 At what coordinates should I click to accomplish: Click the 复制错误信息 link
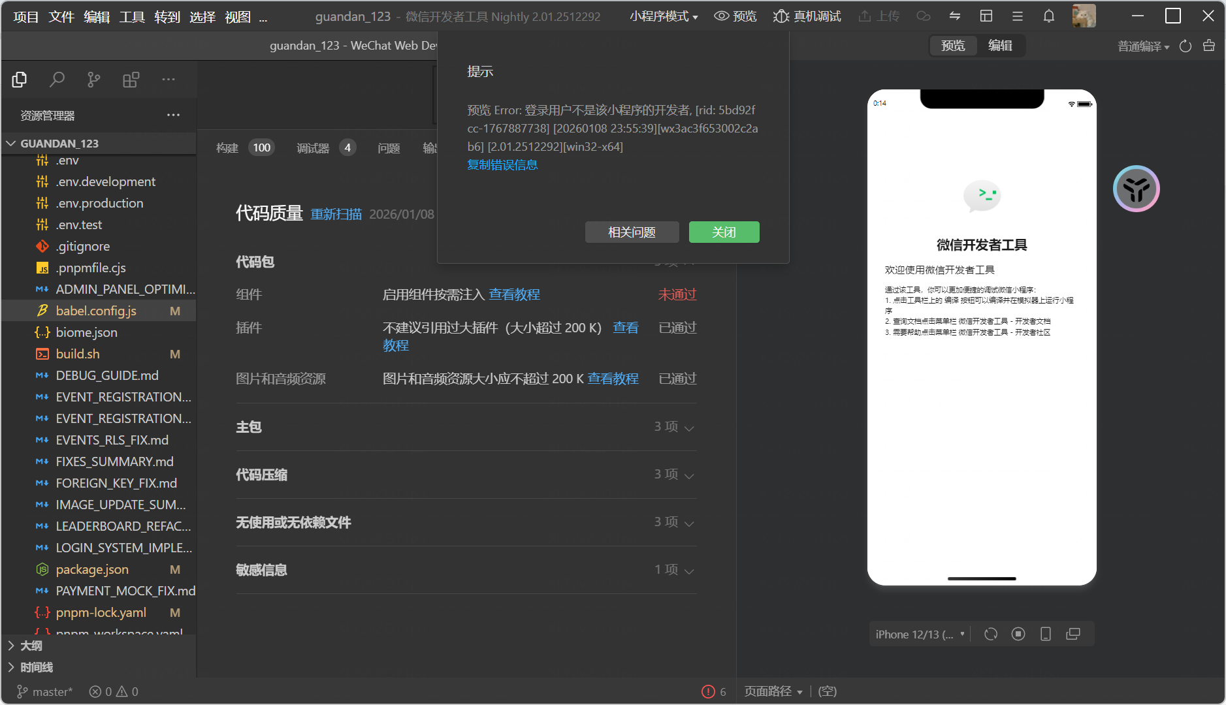pyautogui.click(x=502, y=165)
